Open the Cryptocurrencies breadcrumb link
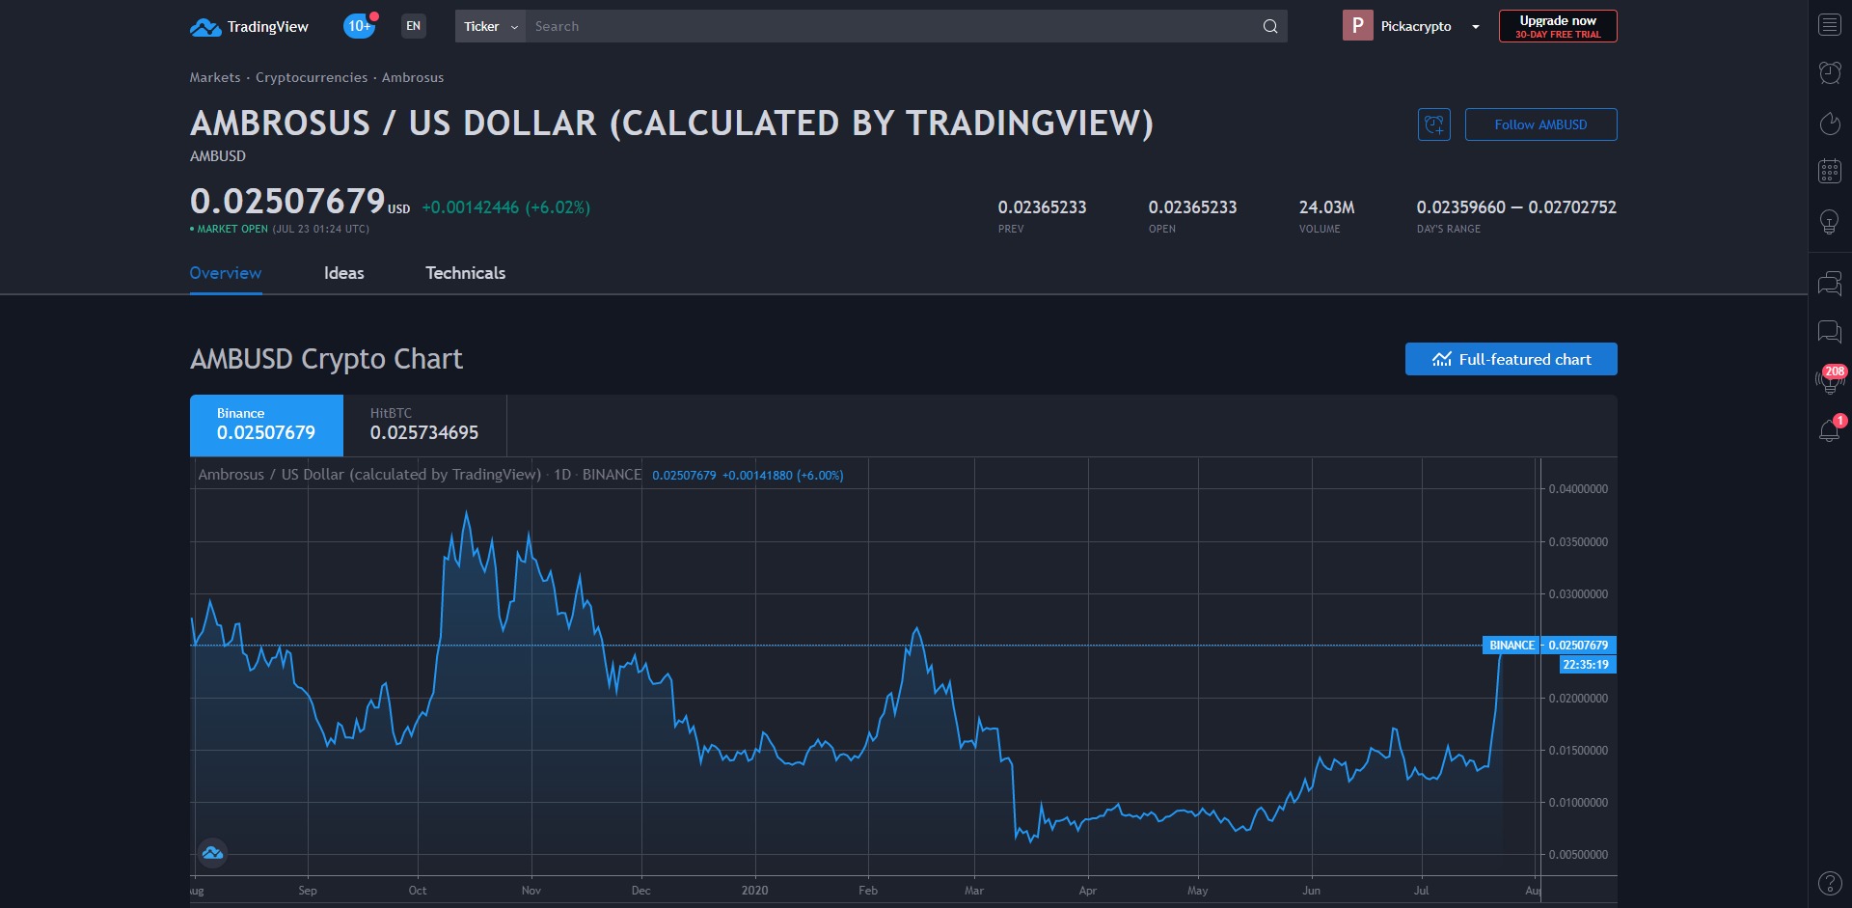 click(312, 77)
